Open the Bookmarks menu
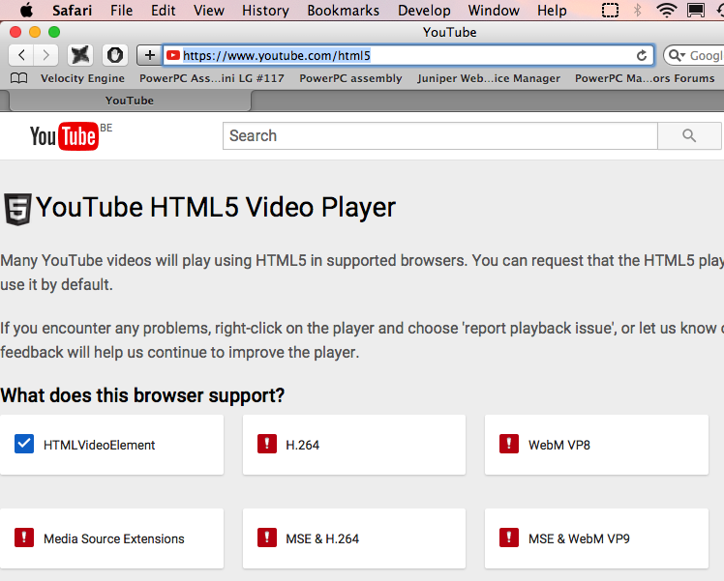This screenshot has height=581, width=724. coord(343,10)
